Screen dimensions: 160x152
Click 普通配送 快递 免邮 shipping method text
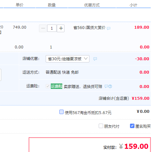[x=62, y=72]
